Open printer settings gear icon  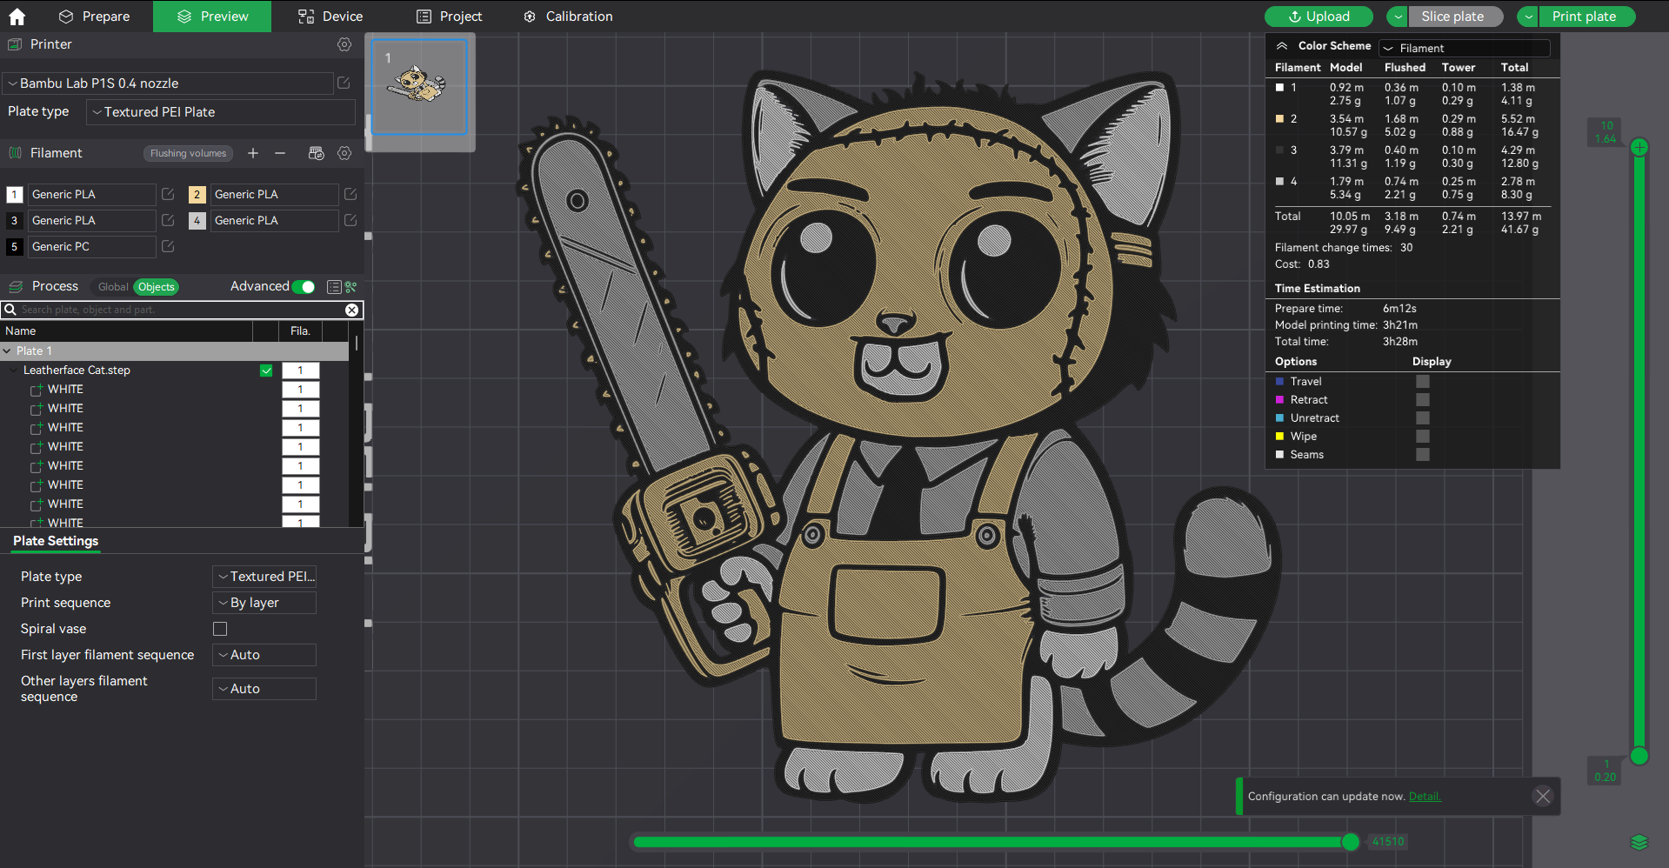click(x=344, y=44)
